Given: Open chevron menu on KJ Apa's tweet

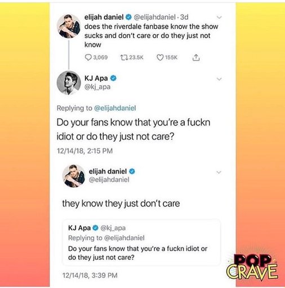Looking at the screenshot, I should [219, 79].
